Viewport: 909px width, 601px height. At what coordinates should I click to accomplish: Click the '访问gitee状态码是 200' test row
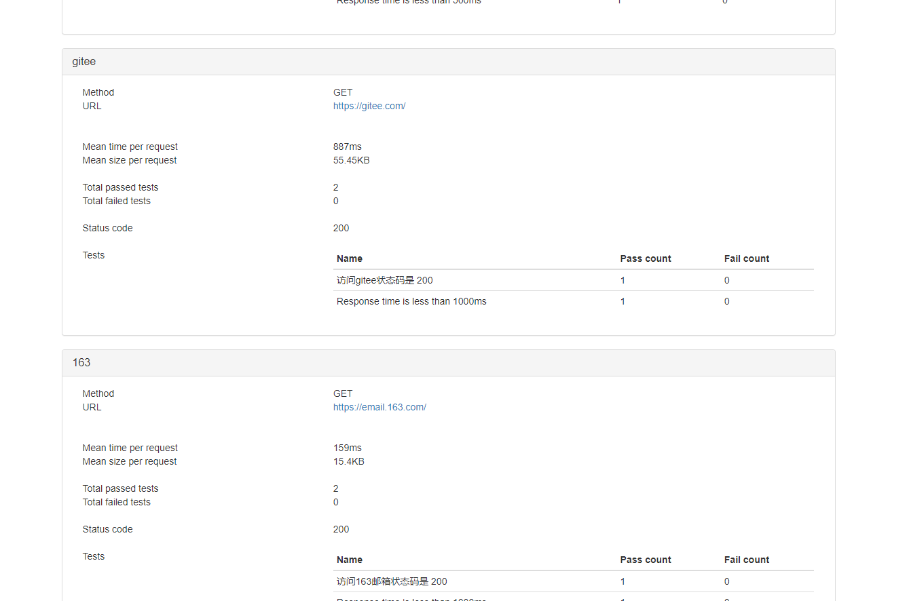574,280
